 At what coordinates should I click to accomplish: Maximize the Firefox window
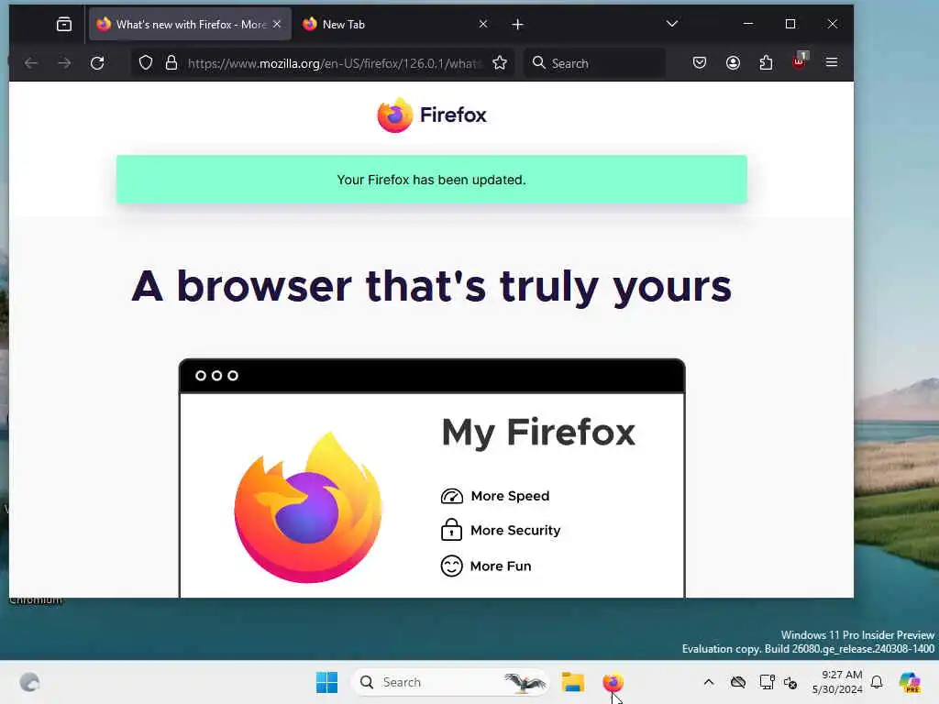click(x=790, y=24)
